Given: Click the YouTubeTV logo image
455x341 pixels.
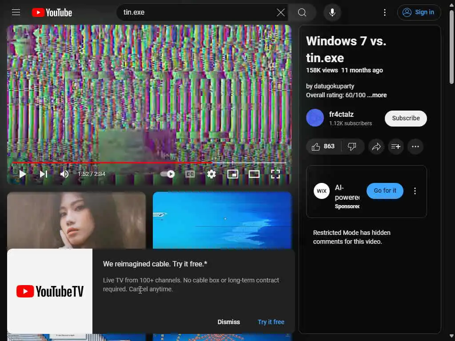Looking at the screenshot, I should click(50, 291).
